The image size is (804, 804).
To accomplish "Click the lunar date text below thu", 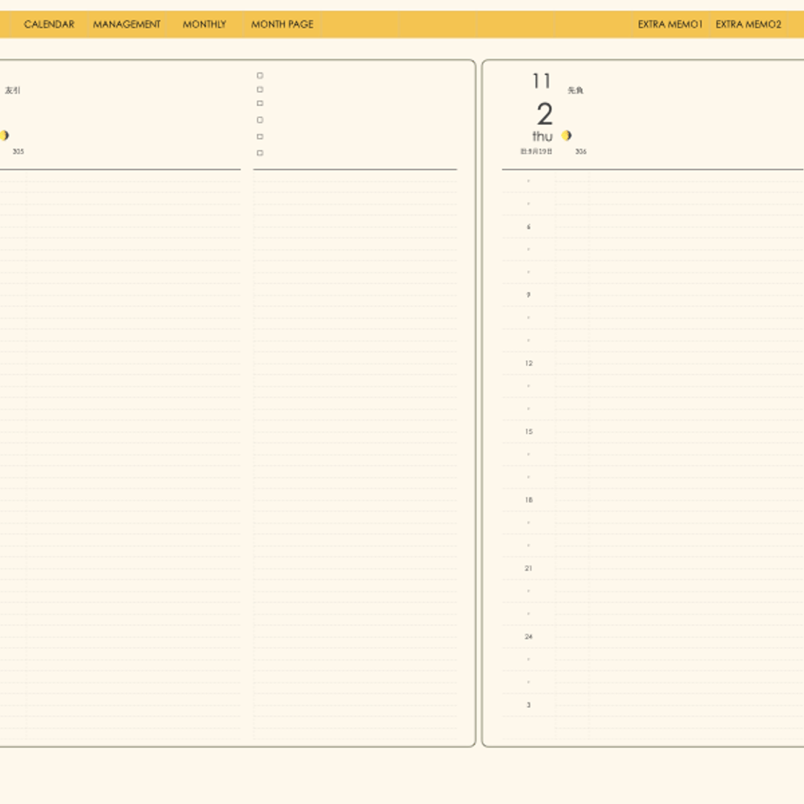I will tap(537, 151).
